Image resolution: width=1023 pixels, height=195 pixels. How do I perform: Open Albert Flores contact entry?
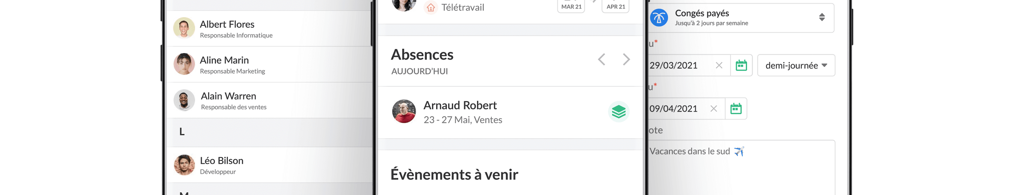tap(269, 28)
